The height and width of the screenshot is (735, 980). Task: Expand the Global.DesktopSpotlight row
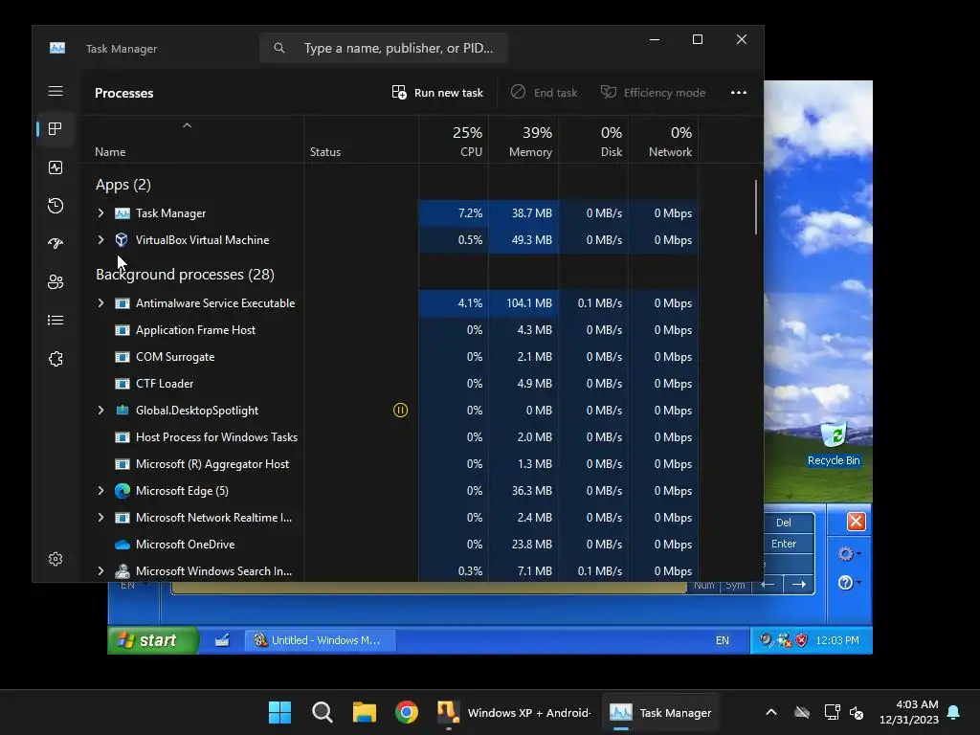click(100, 410)
